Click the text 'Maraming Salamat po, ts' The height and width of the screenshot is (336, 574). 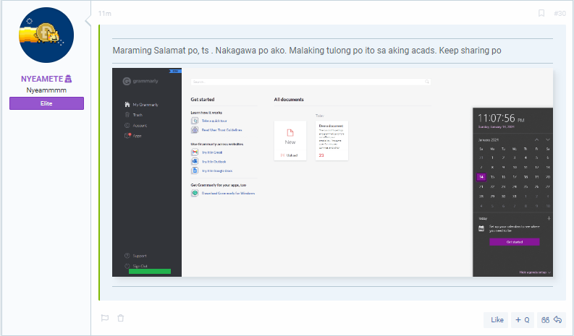coord(161,51)
